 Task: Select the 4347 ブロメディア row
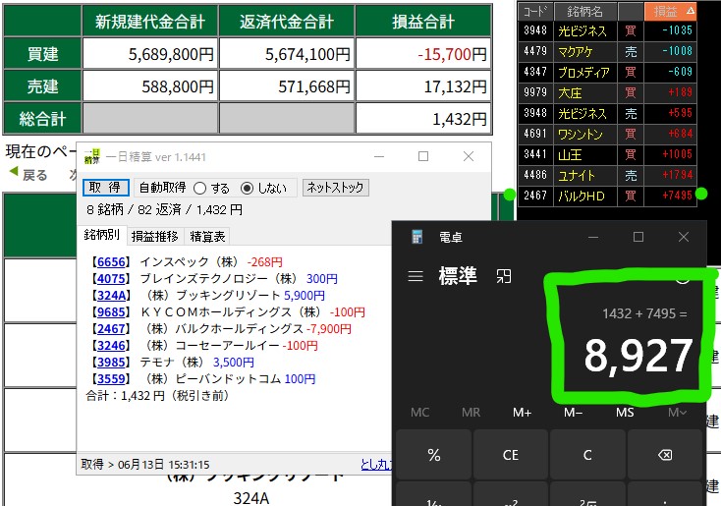(607, 72)
